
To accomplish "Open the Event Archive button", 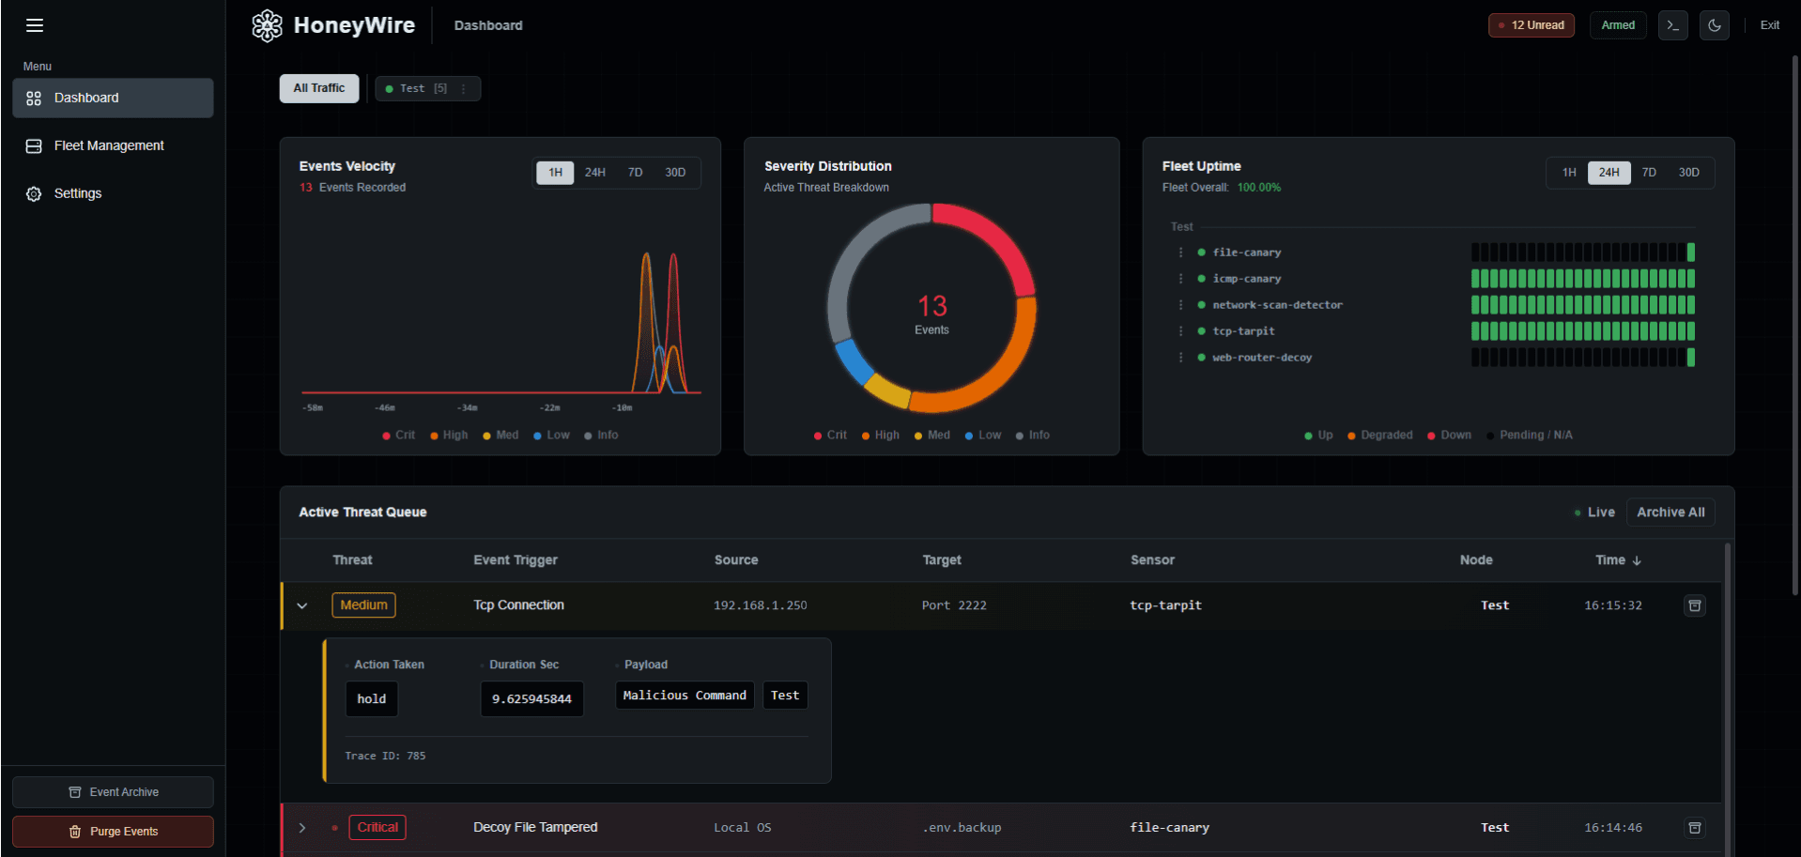I will 113,792.
